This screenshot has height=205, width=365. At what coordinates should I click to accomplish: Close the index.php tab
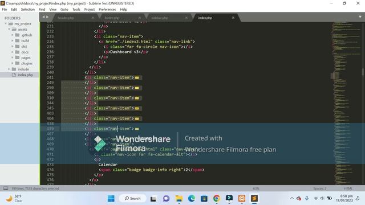coord(233,18)
